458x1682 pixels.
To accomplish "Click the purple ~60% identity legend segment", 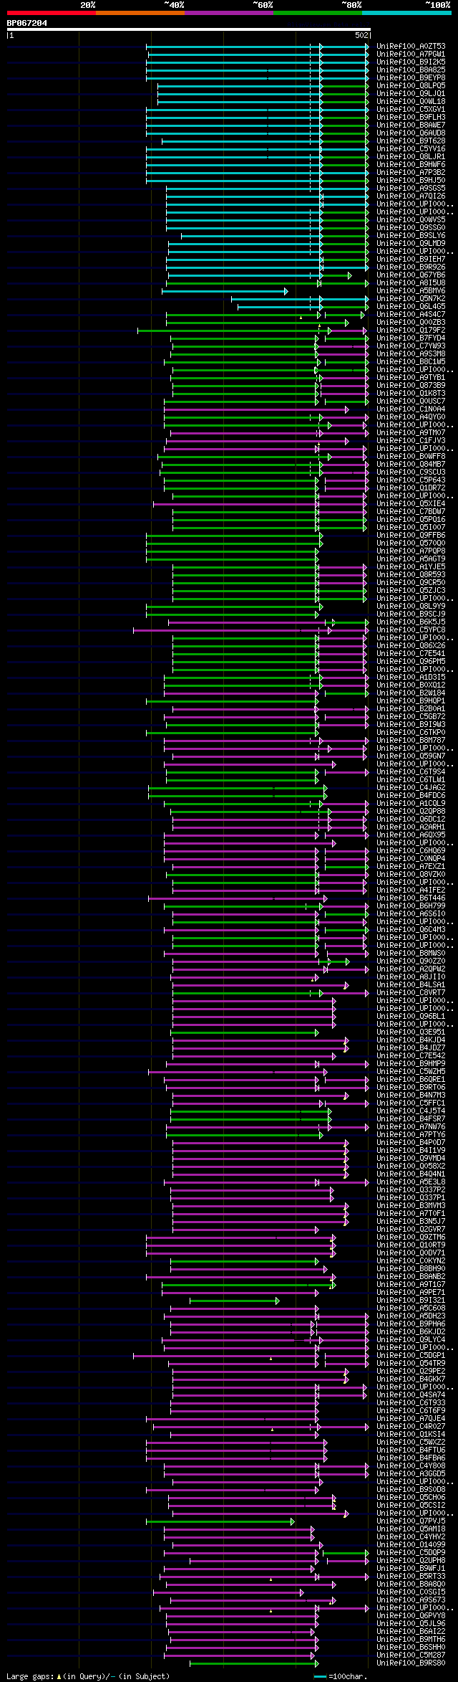I will point(228,13).
